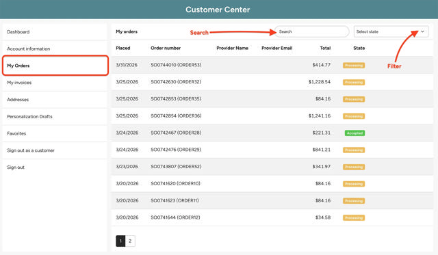Click the Total column header
438x255 pixels.
(325, 48)
